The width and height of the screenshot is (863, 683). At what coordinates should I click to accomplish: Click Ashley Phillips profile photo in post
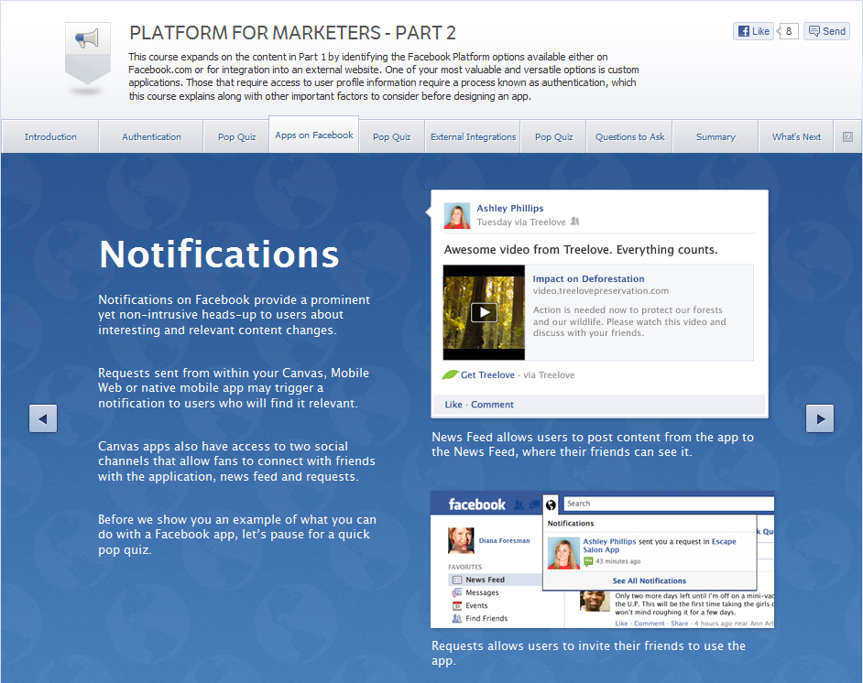click(x=457, y=215)
